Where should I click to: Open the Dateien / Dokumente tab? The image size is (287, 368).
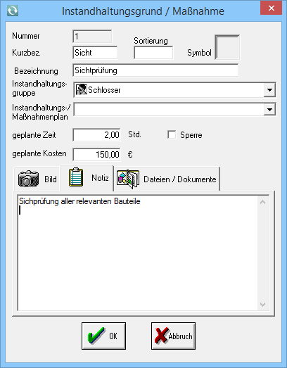point(167,179)
